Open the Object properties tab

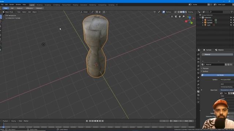click(x=198, y=78)
